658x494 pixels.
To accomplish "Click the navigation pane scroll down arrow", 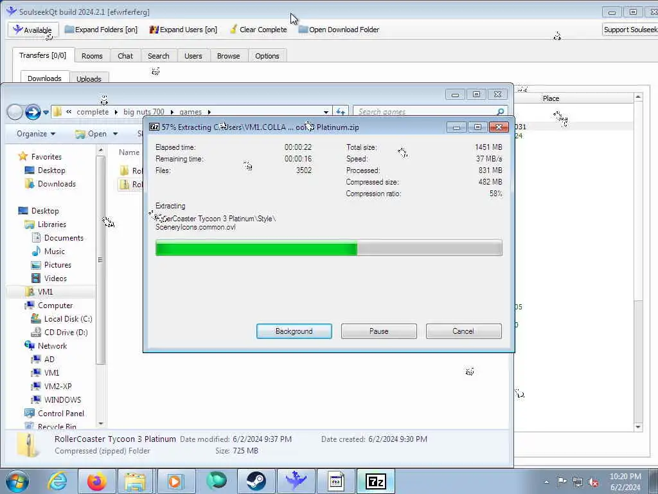I will click(x=100, y=423).
